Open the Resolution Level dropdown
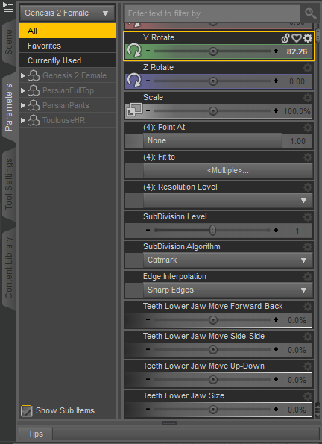 point(228,201)
